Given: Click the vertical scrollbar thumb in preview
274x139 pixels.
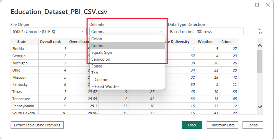Looking at the screenshot, I should 260,61.
